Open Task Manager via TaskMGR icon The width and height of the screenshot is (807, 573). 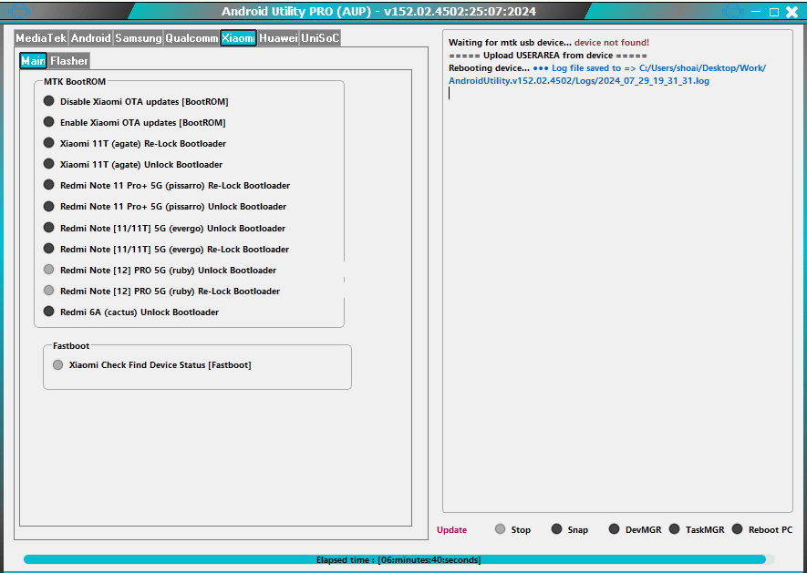[x=674, y=528]
